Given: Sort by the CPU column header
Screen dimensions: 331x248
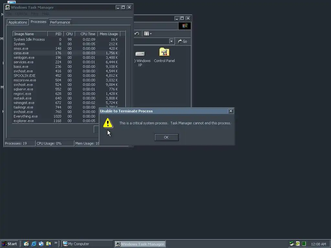Looking at the screenshot, I should tap(69, 34).
